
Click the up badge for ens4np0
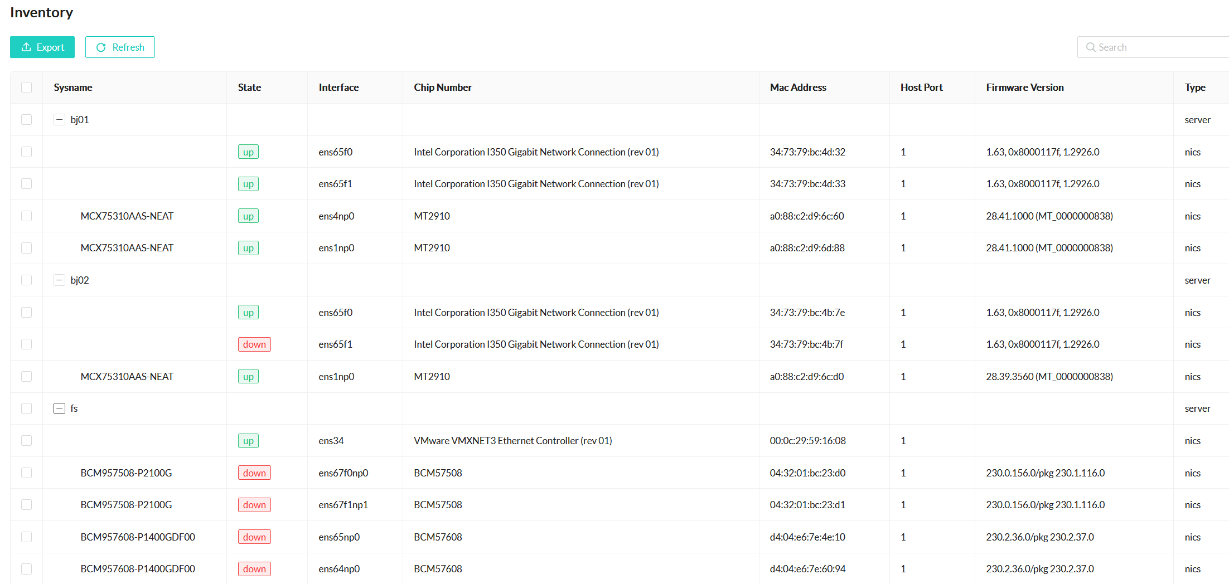[248, 216]
